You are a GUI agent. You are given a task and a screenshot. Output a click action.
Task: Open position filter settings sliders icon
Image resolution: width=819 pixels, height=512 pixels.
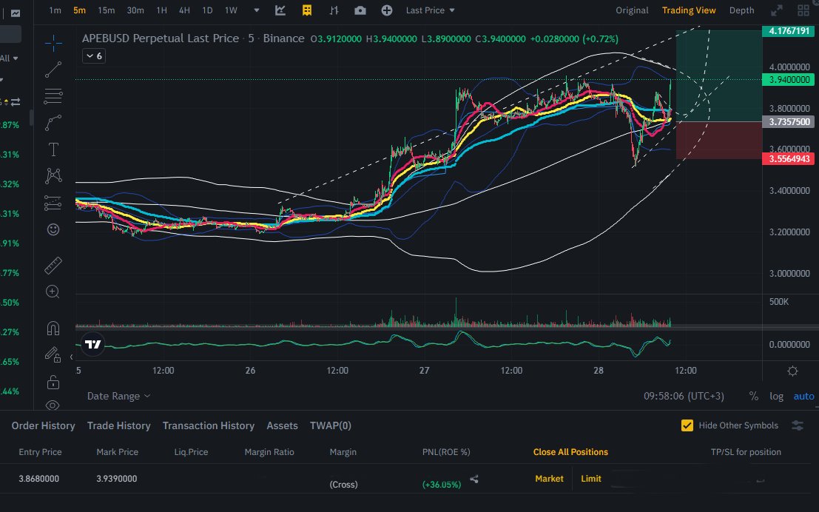tap(798, 425)
